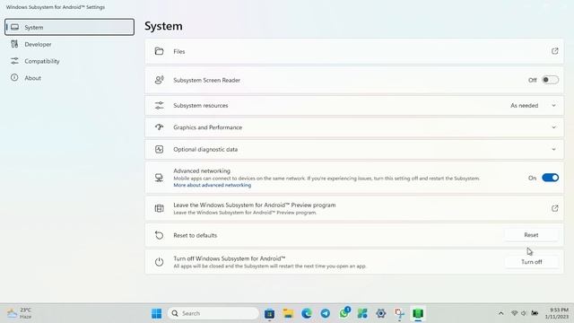The image size is (574, 323).
Task: Select the 'Files' row label
Action: (179, 52)
